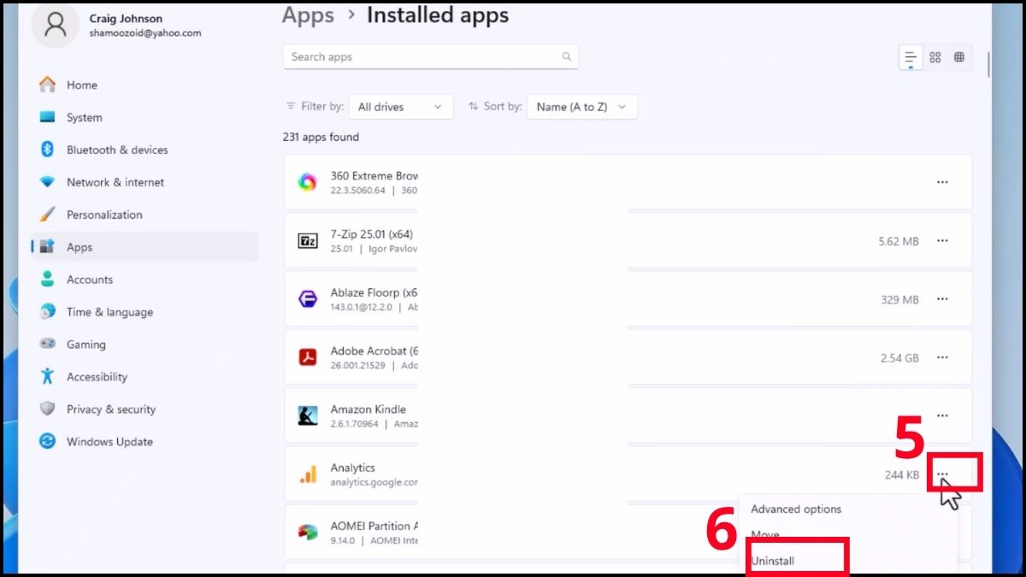Switch to list view layout
This screenshot has height=577, width=1026.
(x=911, y=57)
